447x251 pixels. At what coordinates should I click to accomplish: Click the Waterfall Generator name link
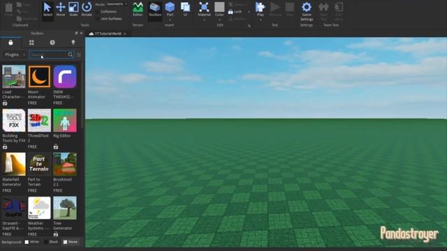(12, 182)
